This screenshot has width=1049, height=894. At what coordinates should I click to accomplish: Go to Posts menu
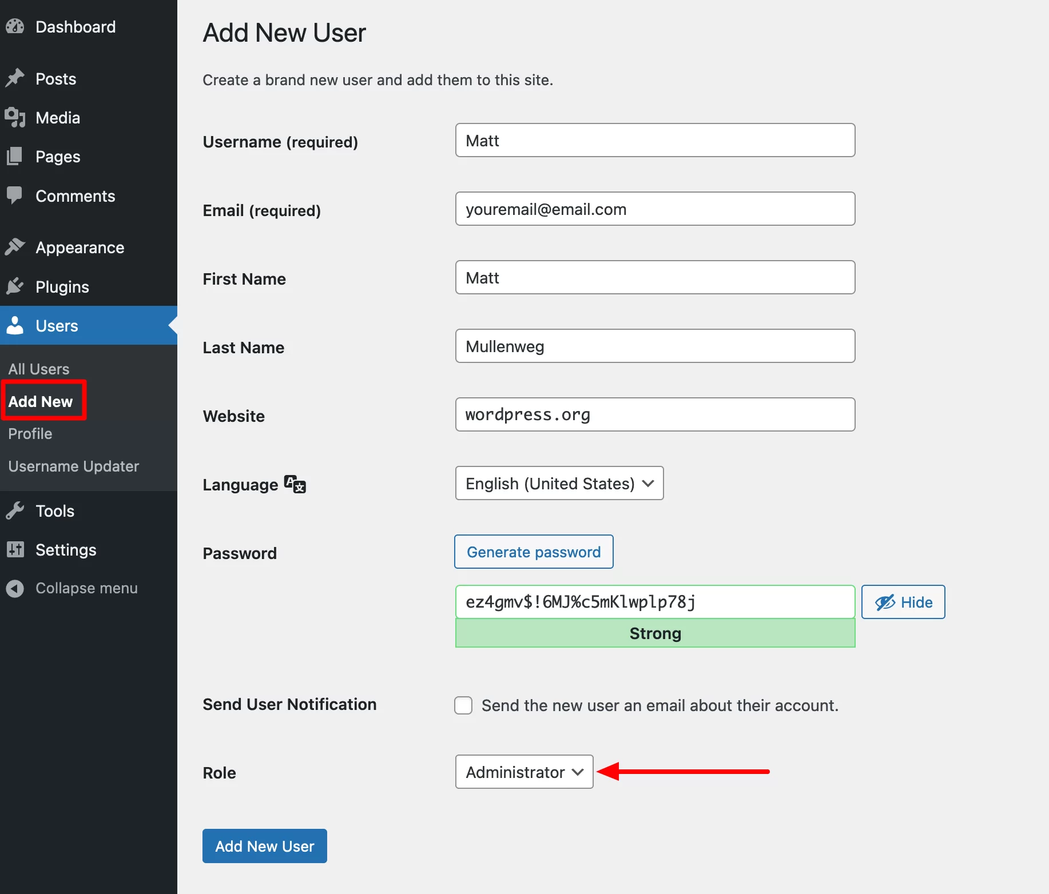pyautogui.click(x=89, y=78)
